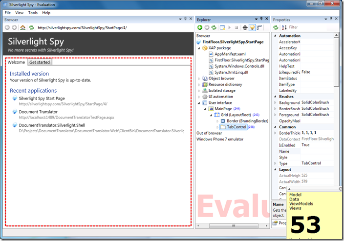
Task: Select Out of browser in Explorer
Action: click(209, 133)
